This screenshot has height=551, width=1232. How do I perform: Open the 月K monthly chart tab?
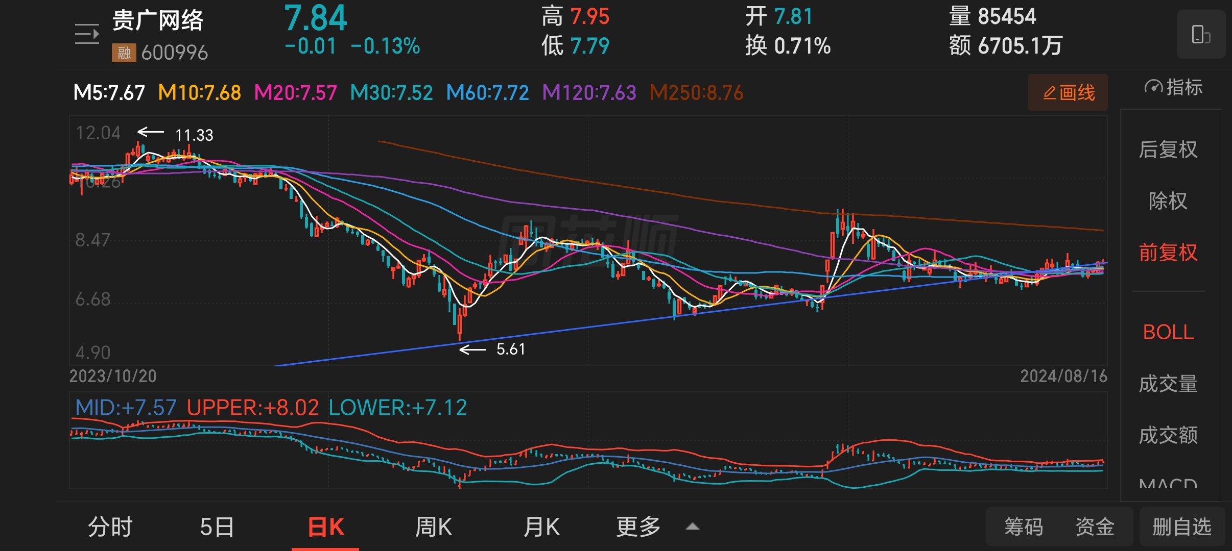(x=541, y=527)
